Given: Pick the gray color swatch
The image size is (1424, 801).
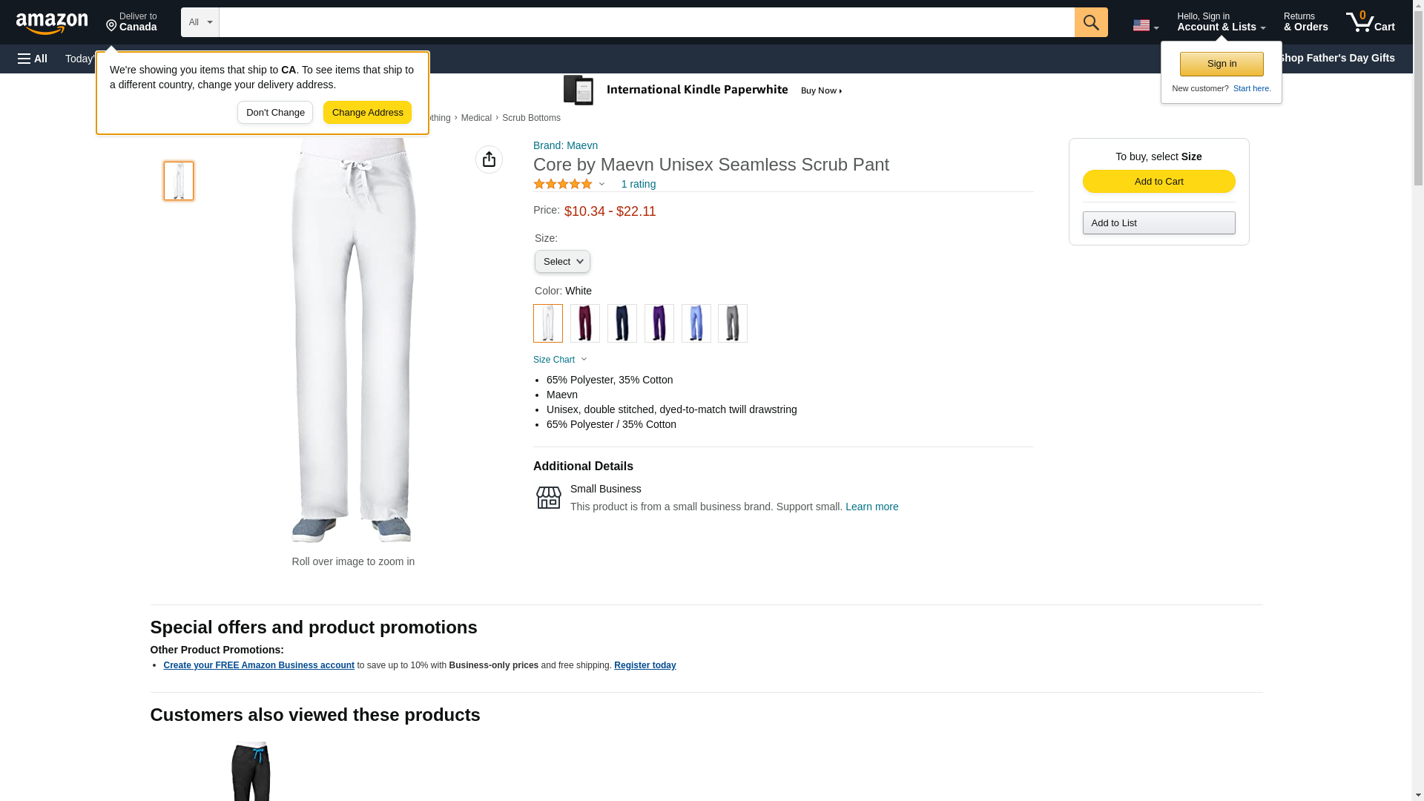Looking at the screenshot, I should (733, 323).
